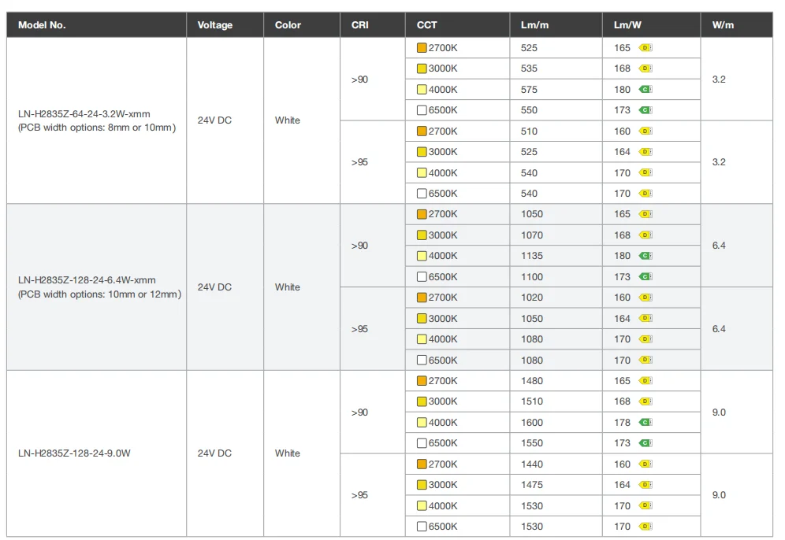
Task: Click the energy label icon in the 1475 Lm/m row
Action: [x=645, y=485]
